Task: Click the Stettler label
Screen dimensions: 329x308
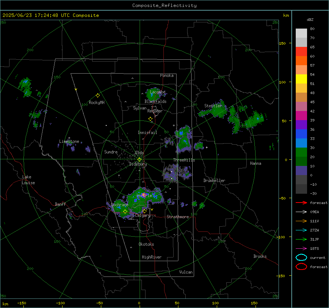Action: click(x=213, y=106)
